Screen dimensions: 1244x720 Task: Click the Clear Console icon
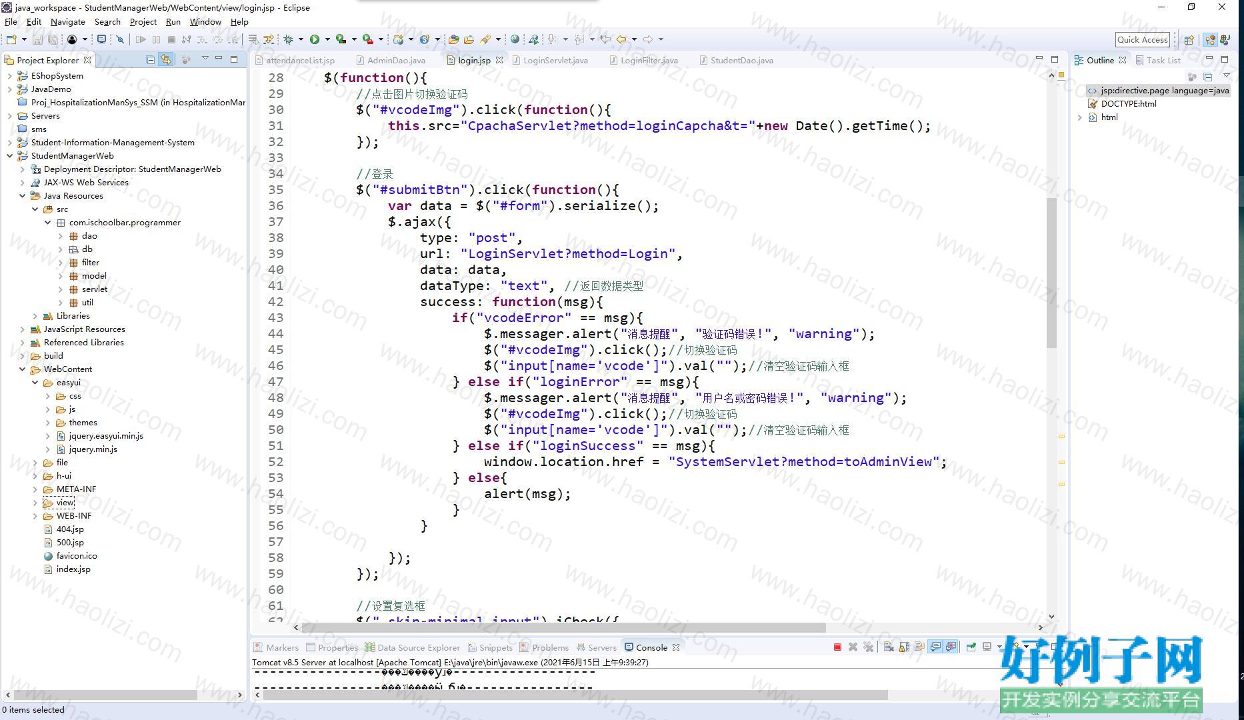tap(889, 647)
